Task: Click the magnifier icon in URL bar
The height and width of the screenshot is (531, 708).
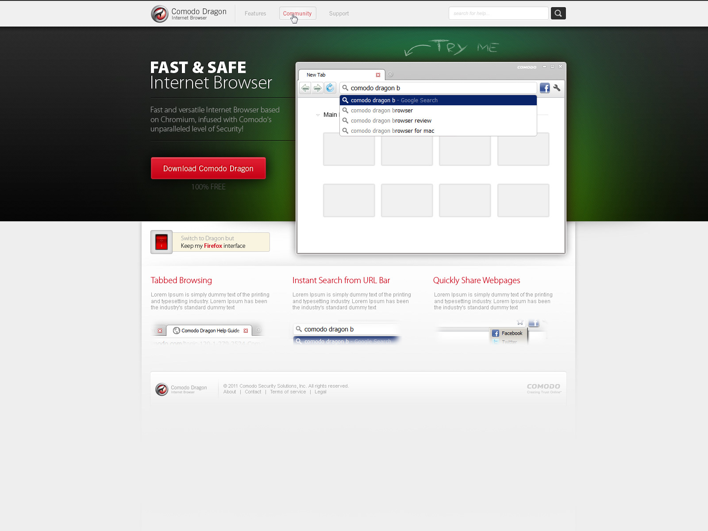Action: 345,88
